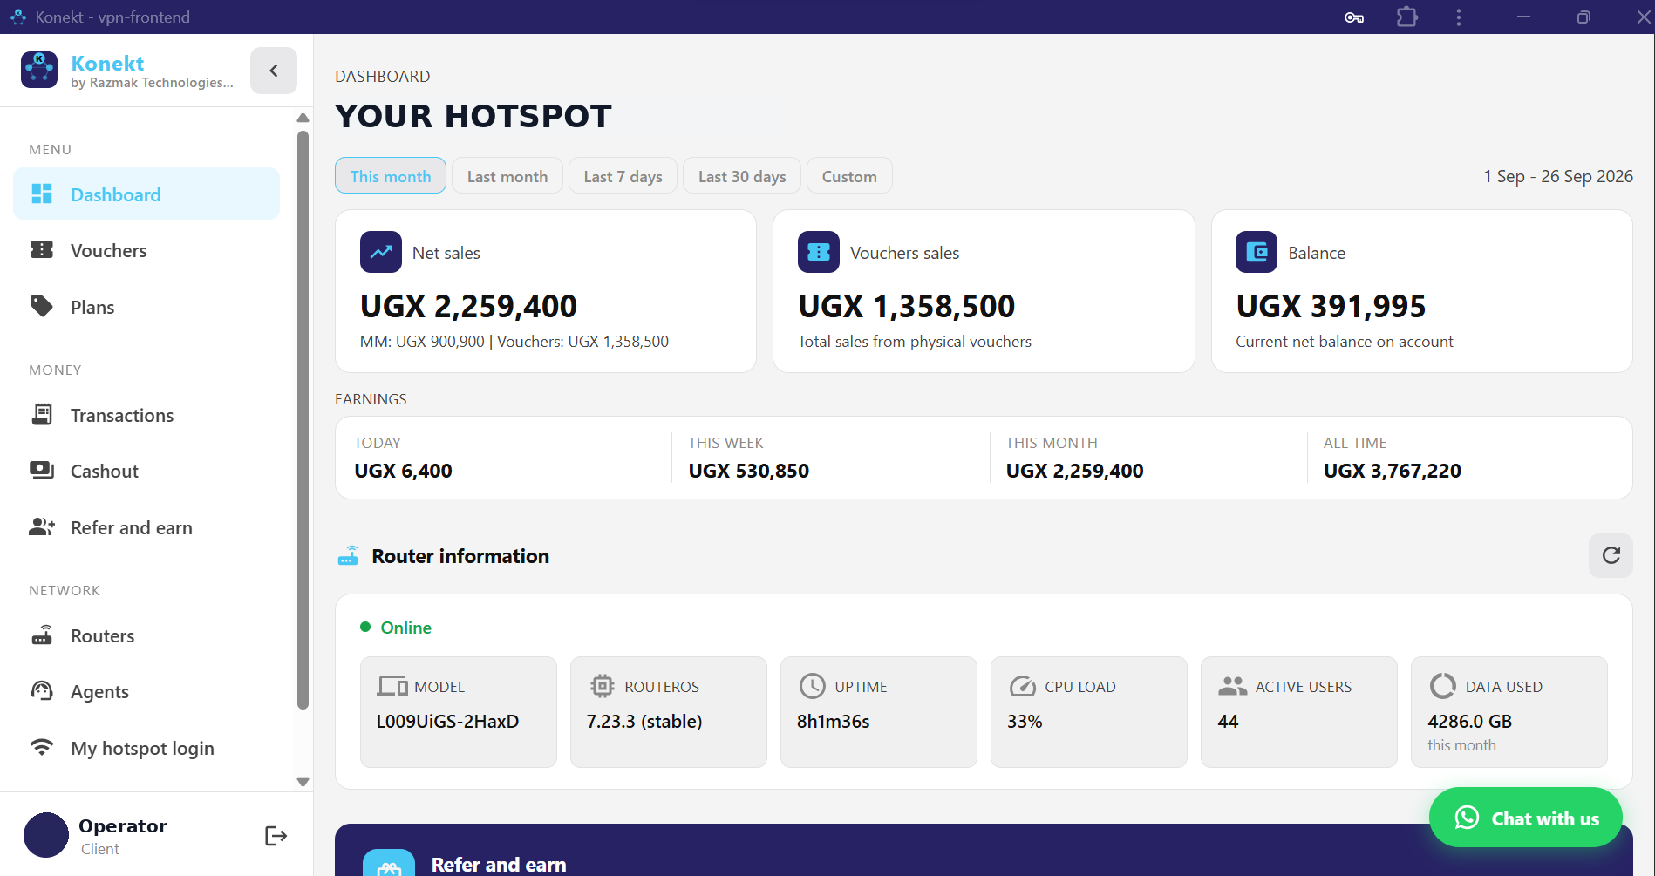1655x876 pixels.
Task: Refresh router information
Action: coord(1611,555)
